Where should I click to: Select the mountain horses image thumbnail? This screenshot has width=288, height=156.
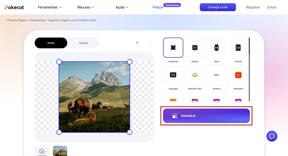click(x=60, y=151)
